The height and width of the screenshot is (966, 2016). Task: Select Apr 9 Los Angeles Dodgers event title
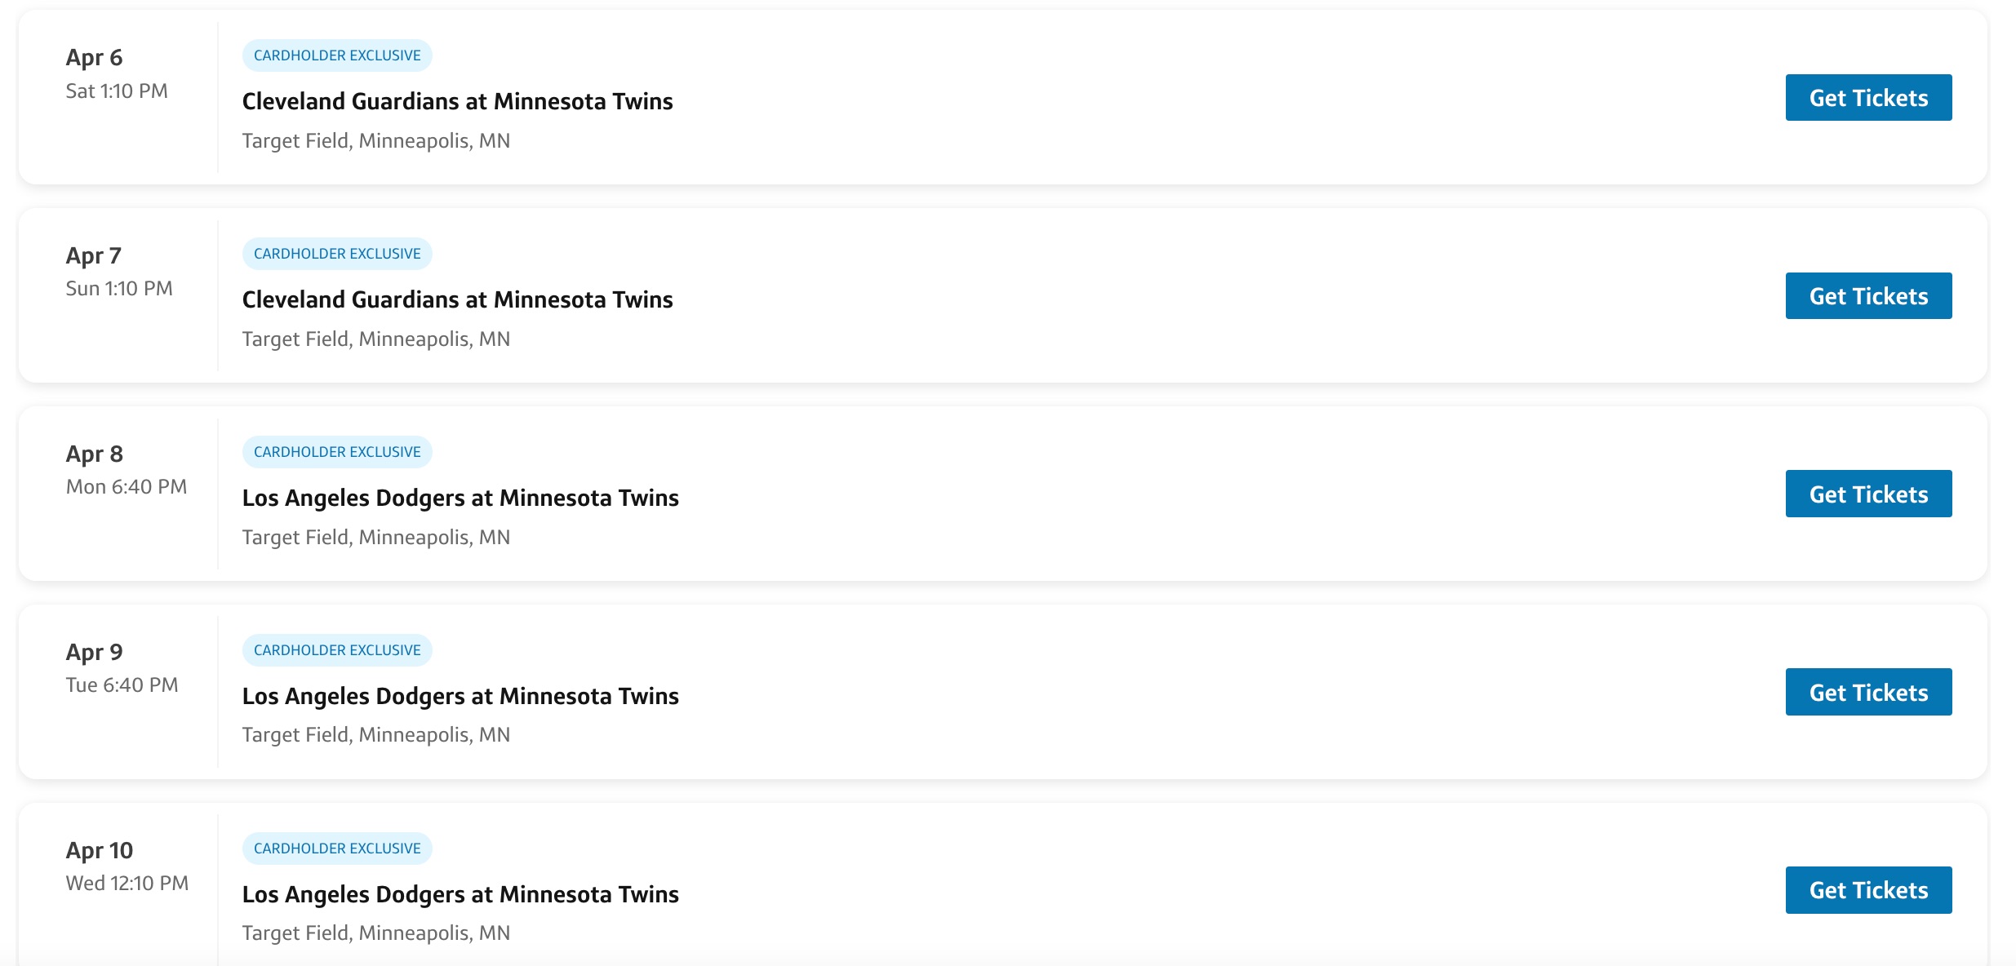click(460, 696)
